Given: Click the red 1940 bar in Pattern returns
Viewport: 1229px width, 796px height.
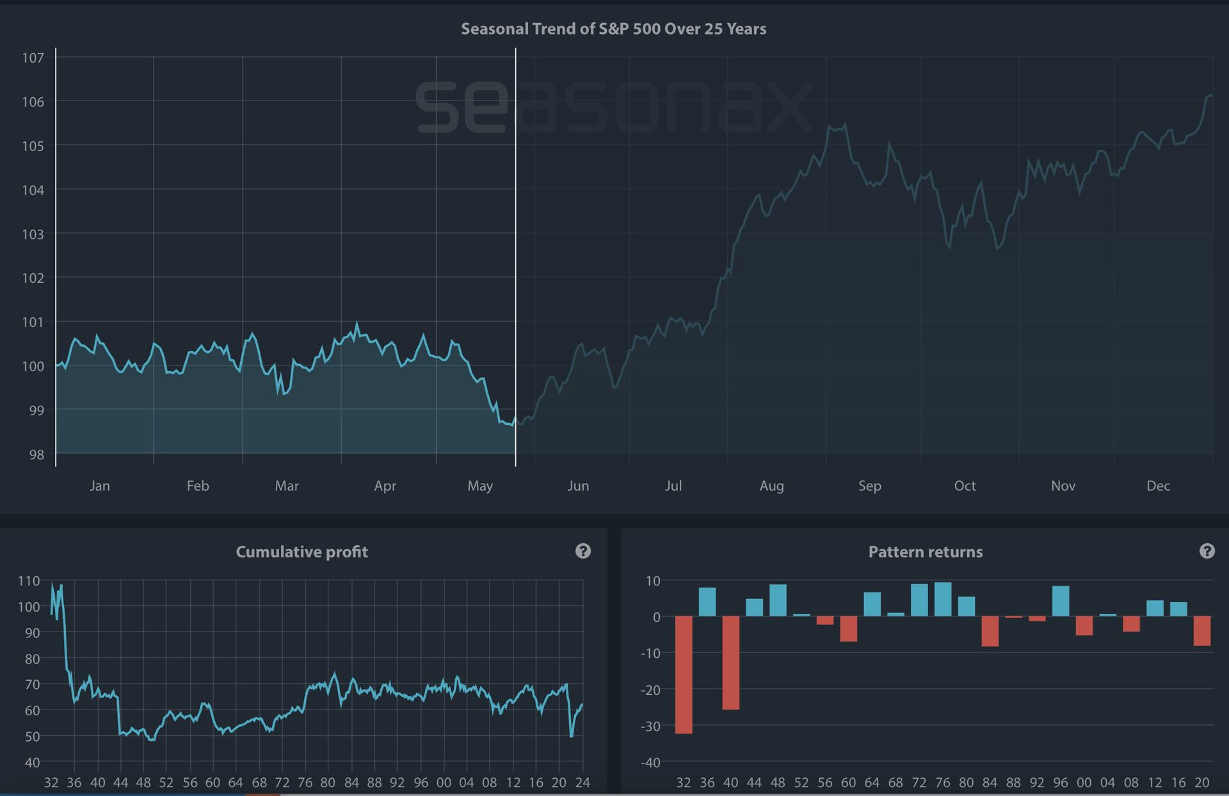Looking at the screenshot, I should (731, 663).
